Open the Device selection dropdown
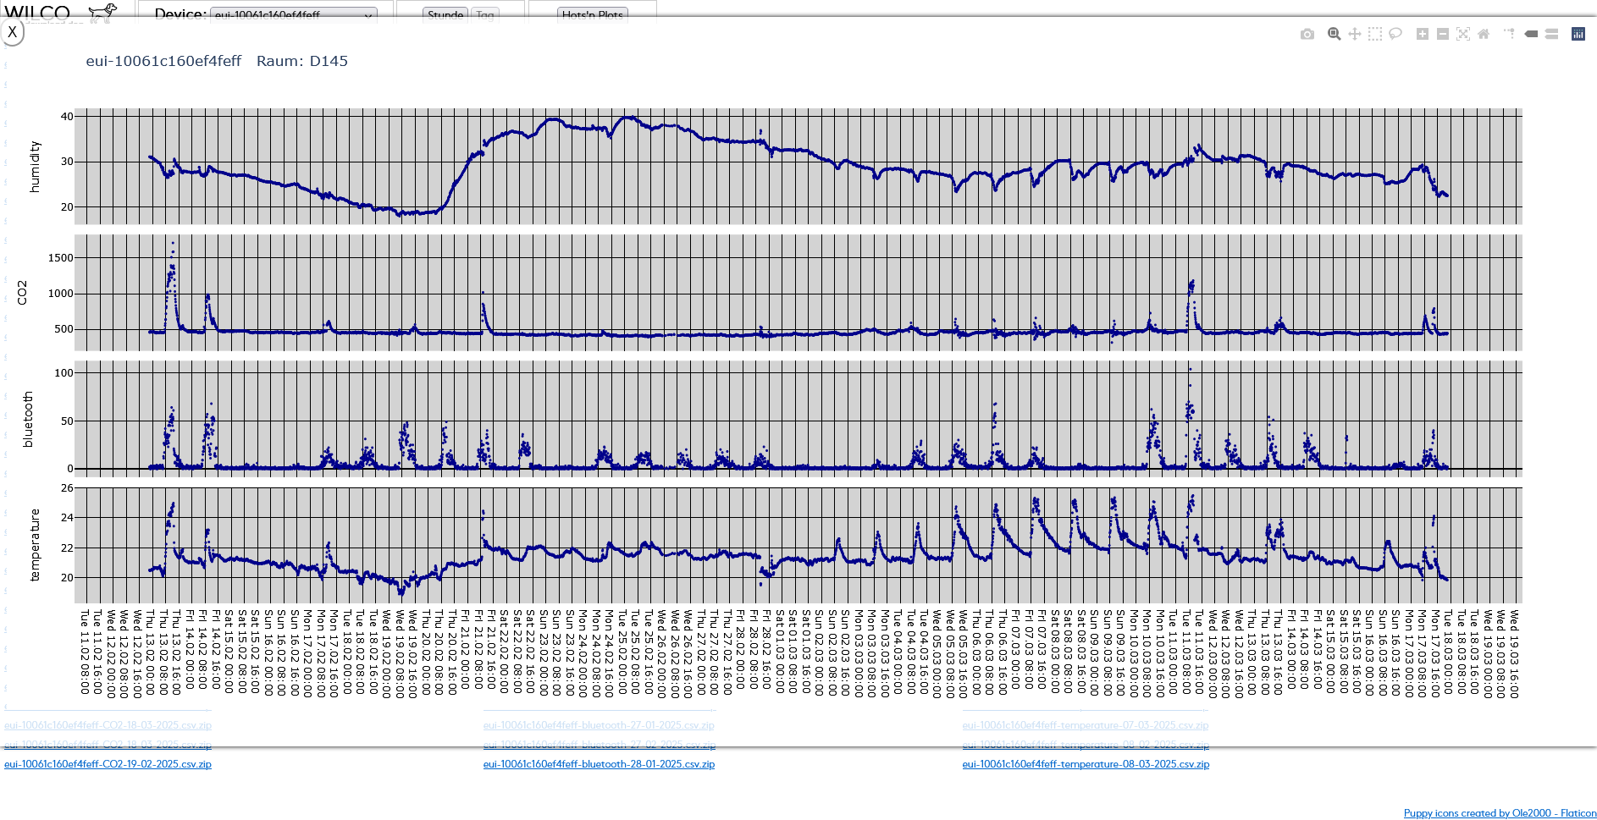Image resolution: width=1597 pixels, height=820 pixels. [x=293, y=14]
